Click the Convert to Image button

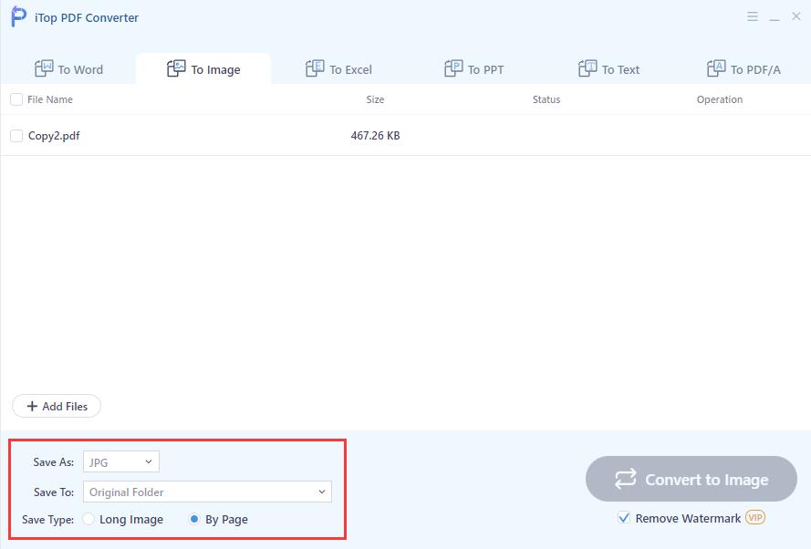(691, 479)
